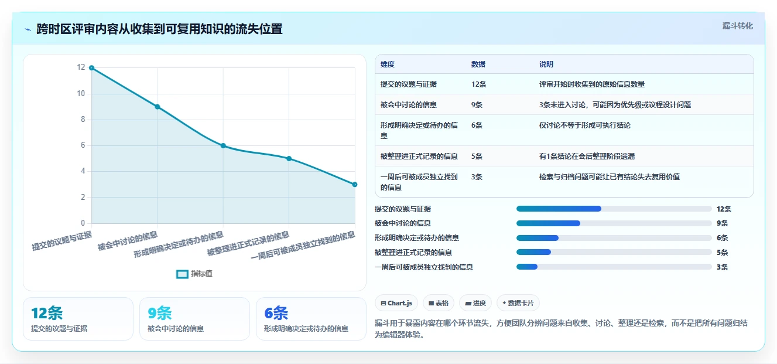Click 形成明确决定或待办的信息 progress bar

614,238
